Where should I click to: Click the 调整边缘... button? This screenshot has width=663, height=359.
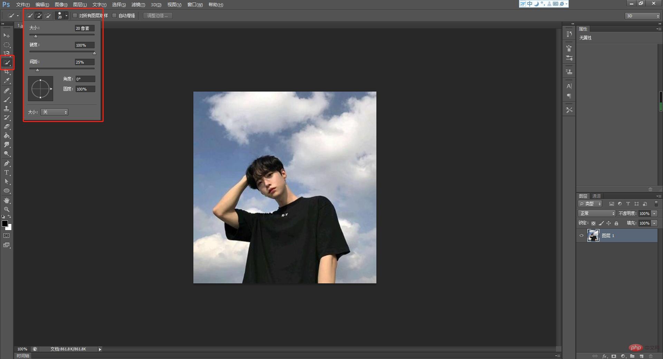(157, 16)
